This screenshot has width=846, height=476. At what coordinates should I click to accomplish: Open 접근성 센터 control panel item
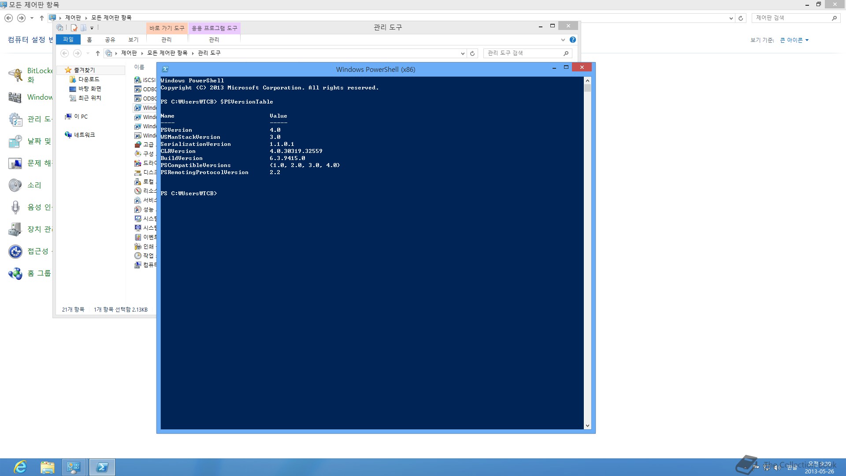coord(30,251)
